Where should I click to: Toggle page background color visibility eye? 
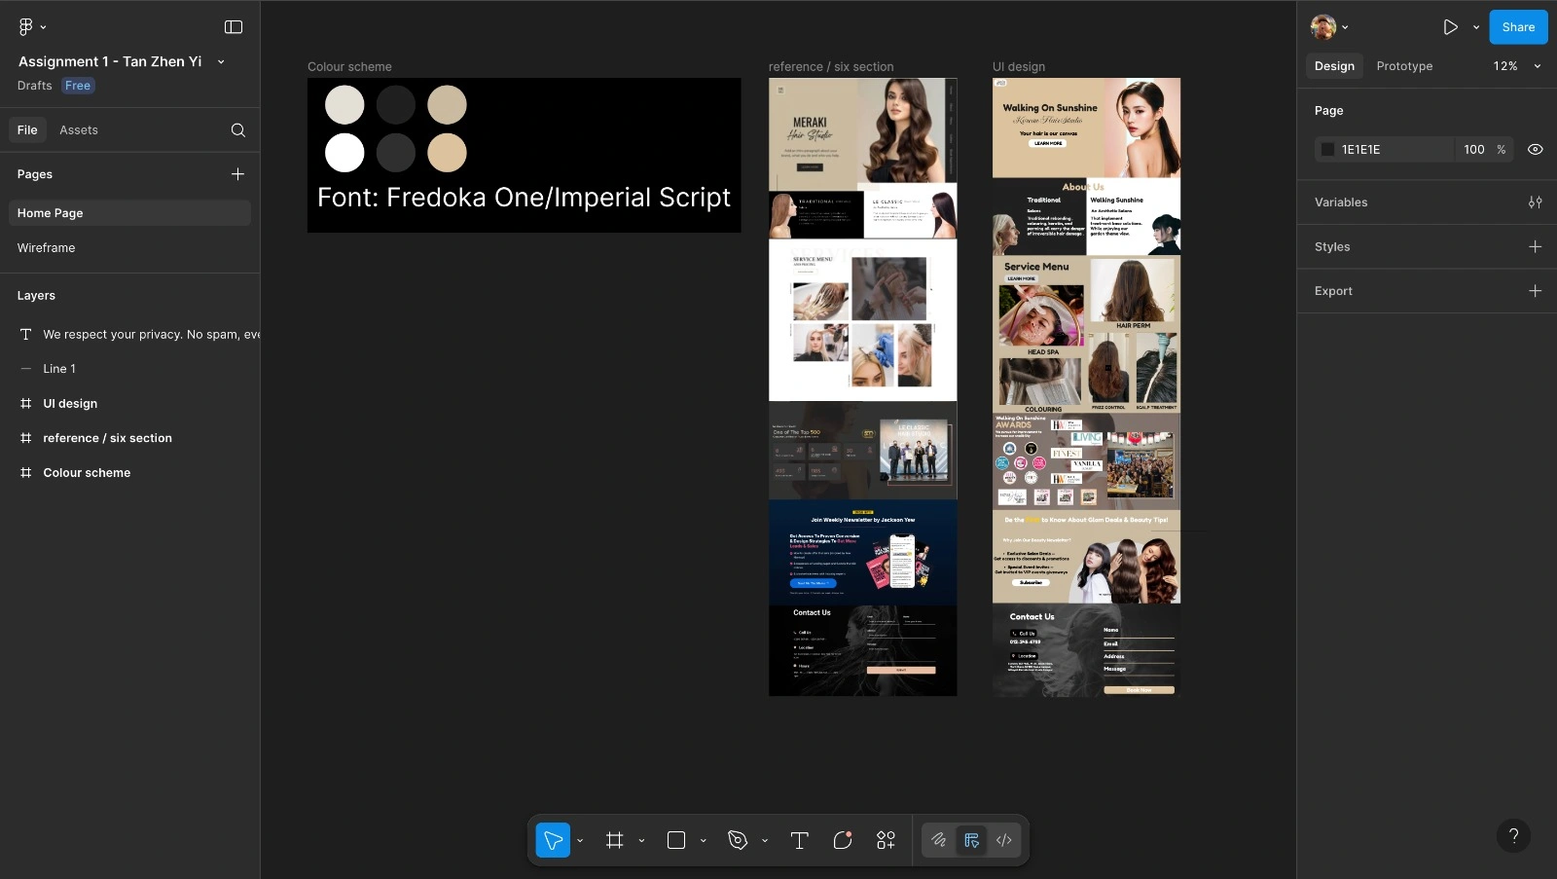tap(1535, 150)
